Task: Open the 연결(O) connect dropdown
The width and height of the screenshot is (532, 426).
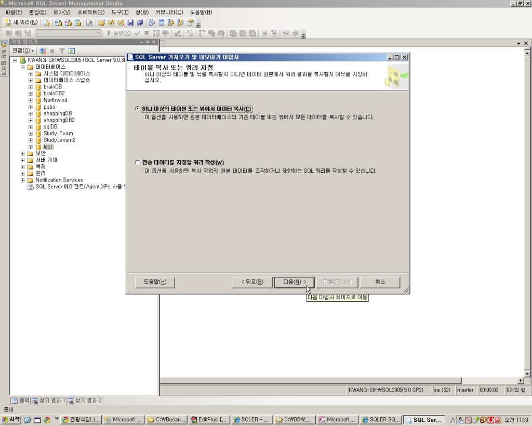Action: point(23,50)
